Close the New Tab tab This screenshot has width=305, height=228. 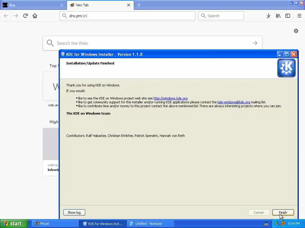coord(129,5)
